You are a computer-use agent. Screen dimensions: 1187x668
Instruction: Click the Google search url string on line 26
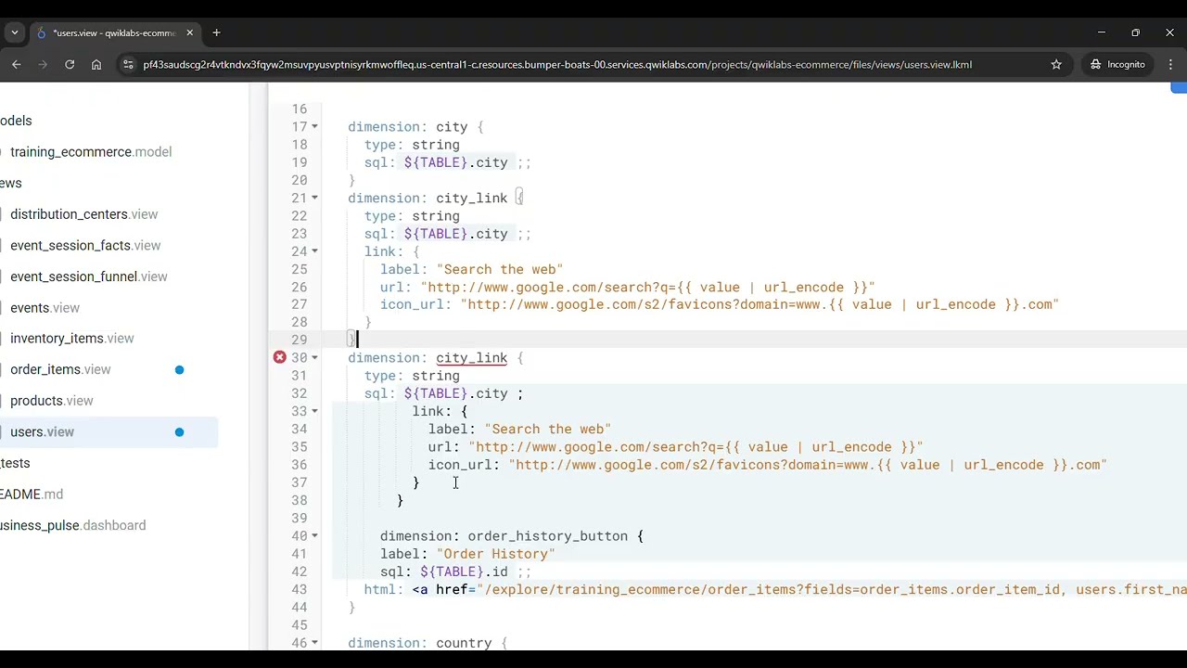[x=647, y=288]
